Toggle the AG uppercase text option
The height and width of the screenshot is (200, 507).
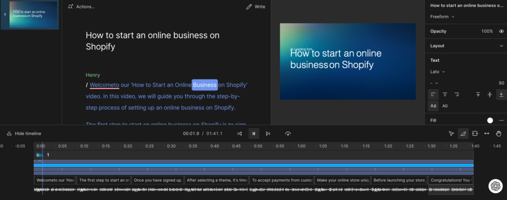[445, 106]
